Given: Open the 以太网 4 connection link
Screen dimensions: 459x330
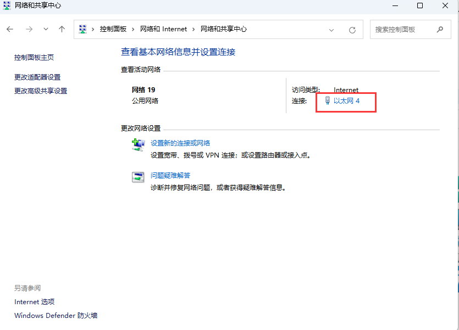Looking at the screenshot, I should click(x=346, y=101).
